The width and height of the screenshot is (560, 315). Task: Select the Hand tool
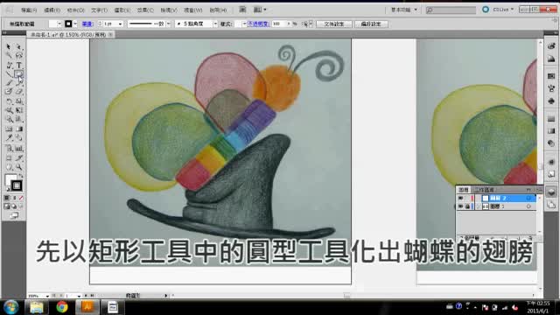[9, 167]
